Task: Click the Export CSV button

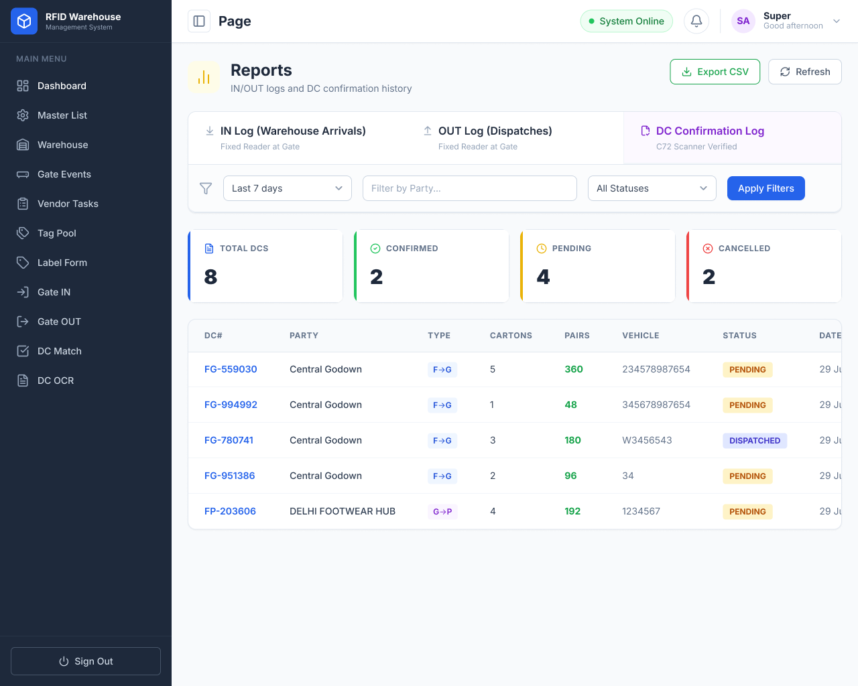Action: coord(715,72)
